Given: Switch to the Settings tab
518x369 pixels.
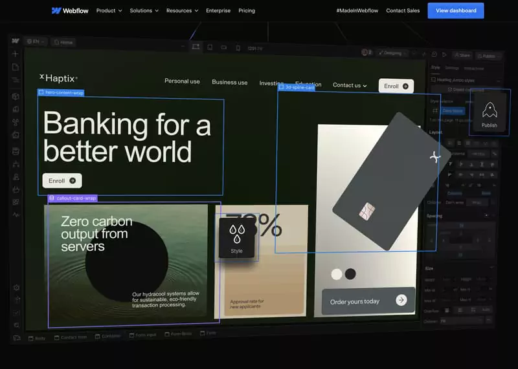Looking at the screenshot, I should click(452, 68).
